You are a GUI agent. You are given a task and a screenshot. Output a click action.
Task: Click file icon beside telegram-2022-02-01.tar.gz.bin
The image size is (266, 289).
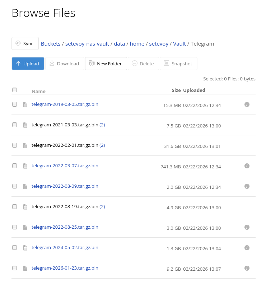(25, 146)
